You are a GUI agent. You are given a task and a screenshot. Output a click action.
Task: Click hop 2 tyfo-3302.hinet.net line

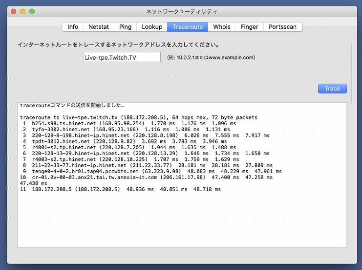126,130
